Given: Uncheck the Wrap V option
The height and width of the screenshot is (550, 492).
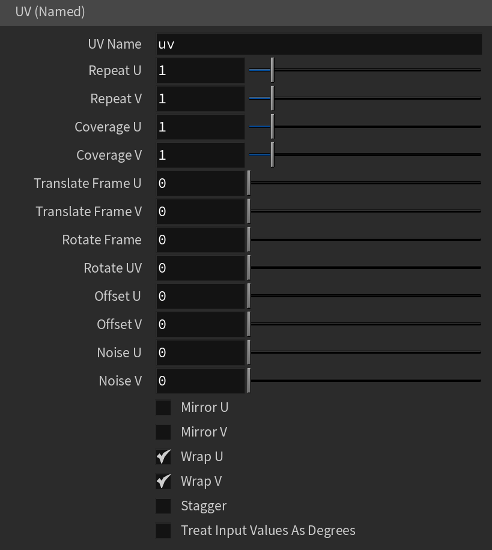Looking at the screenshot, I should pos(163,482).
